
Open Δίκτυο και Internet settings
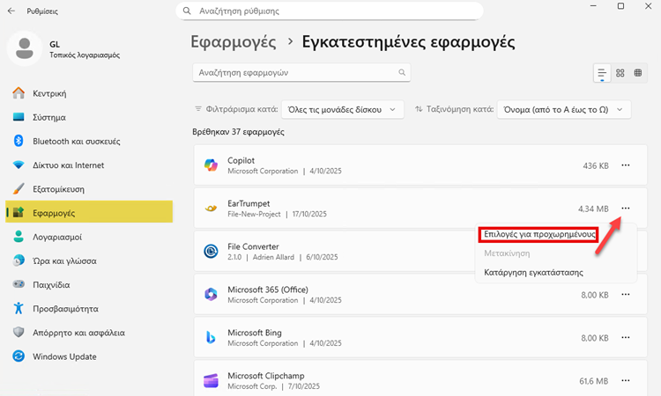89,165
